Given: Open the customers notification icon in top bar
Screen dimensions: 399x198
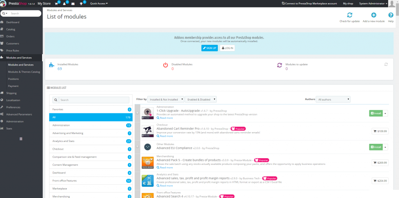Looking at the screenshot, I should click(64, 4).
